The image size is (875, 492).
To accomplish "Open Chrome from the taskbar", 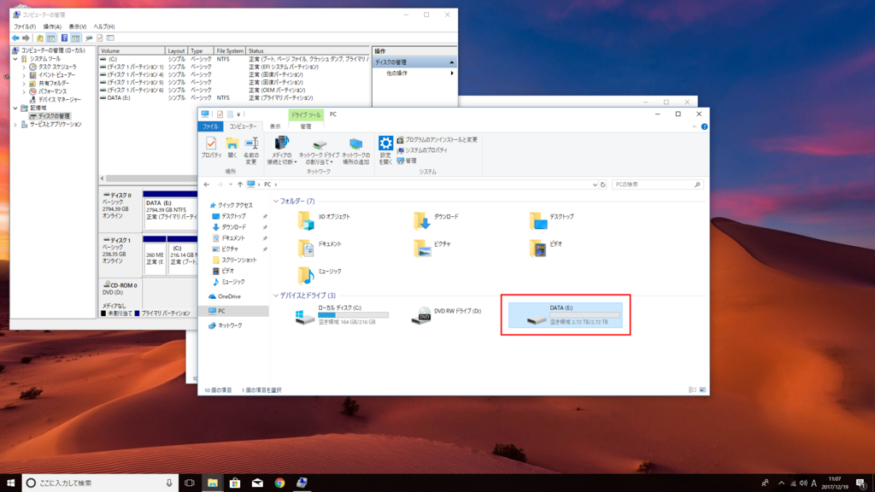I will (x=279, y=483).
